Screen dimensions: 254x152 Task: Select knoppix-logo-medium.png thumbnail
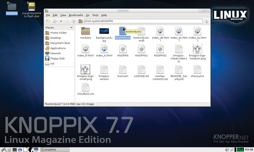click(197, 49)
